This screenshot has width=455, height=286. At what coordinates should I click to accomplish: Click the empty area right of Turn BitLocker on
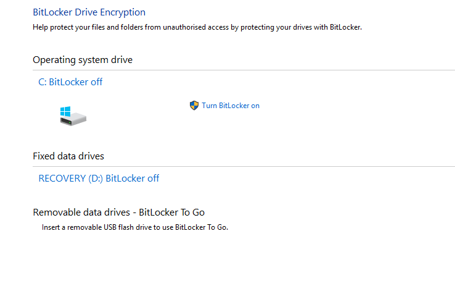tap(358, 106)
